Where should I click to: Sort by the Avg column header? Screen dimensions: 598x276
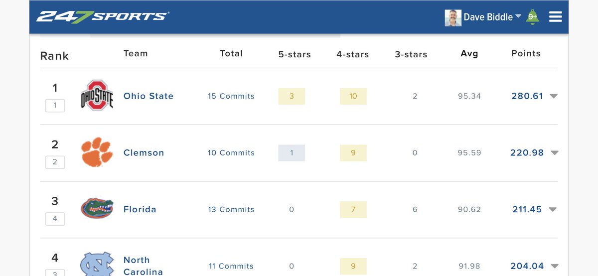(469, 53)
